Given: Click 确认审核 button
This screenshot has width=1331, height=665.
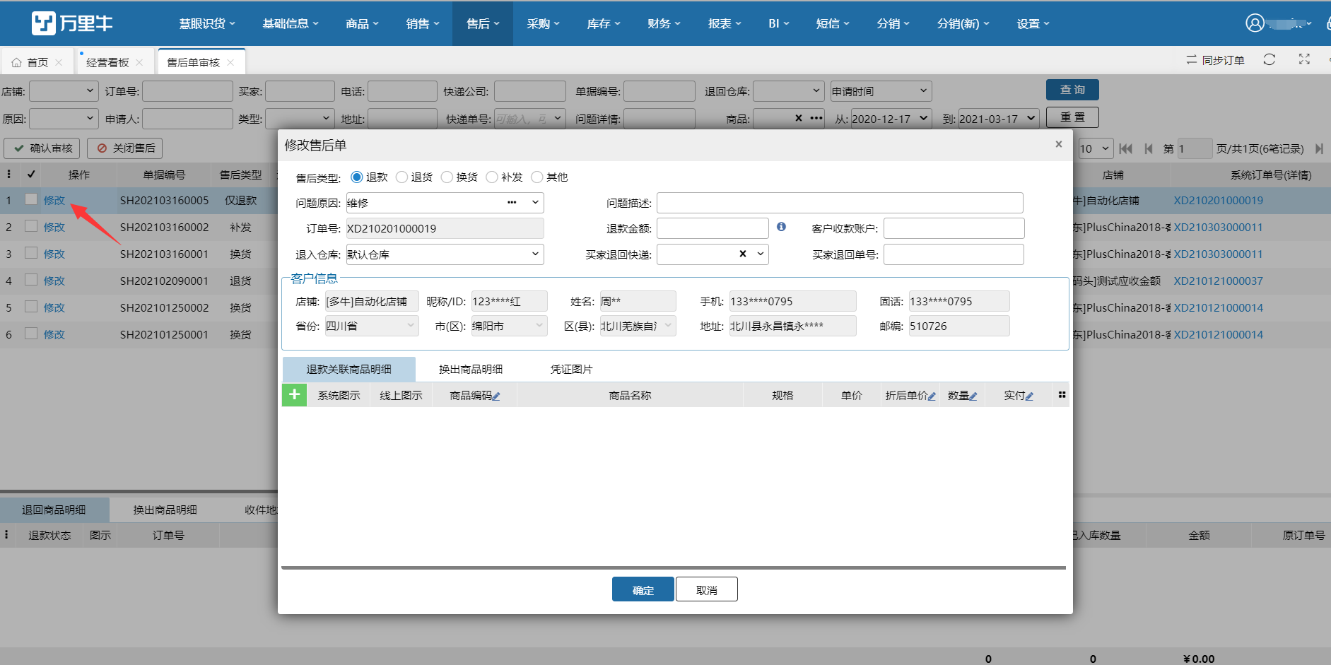Looking at the screenshot, I should [x=42, y=148].
